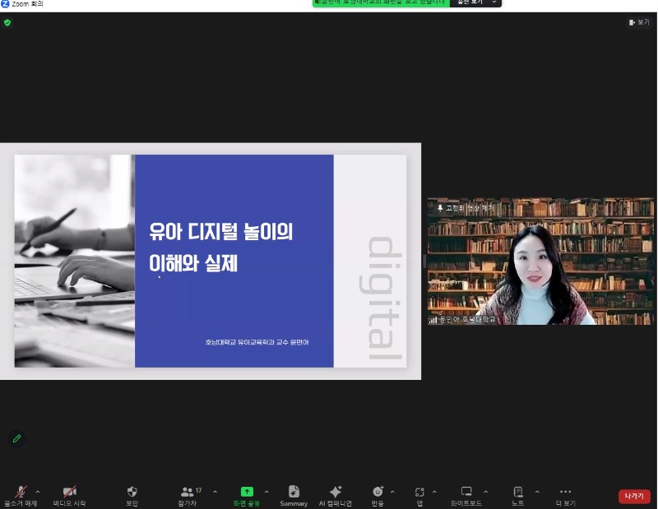Open the meeting Summary icon
Viewport: 658px width, 509px height.
tap(294, 493)
